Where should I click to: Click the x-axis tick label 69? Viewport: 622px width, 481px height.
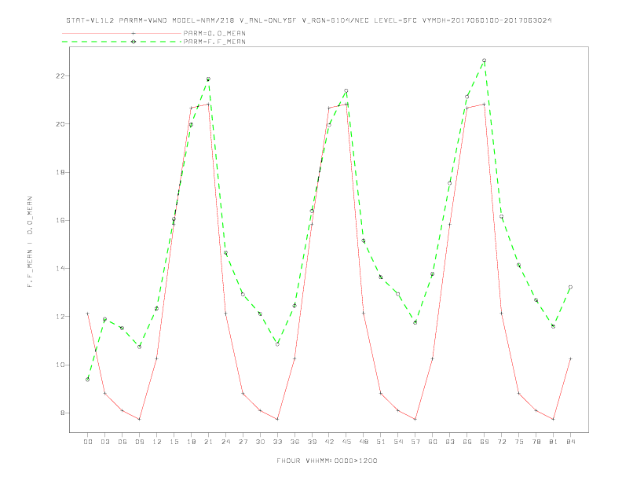(485, 442)
